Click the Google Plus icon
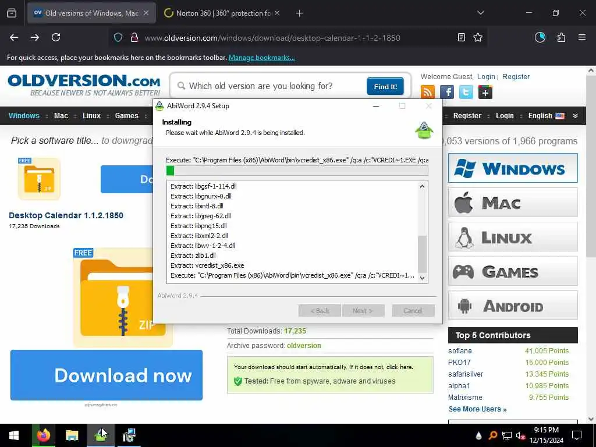 485,92
